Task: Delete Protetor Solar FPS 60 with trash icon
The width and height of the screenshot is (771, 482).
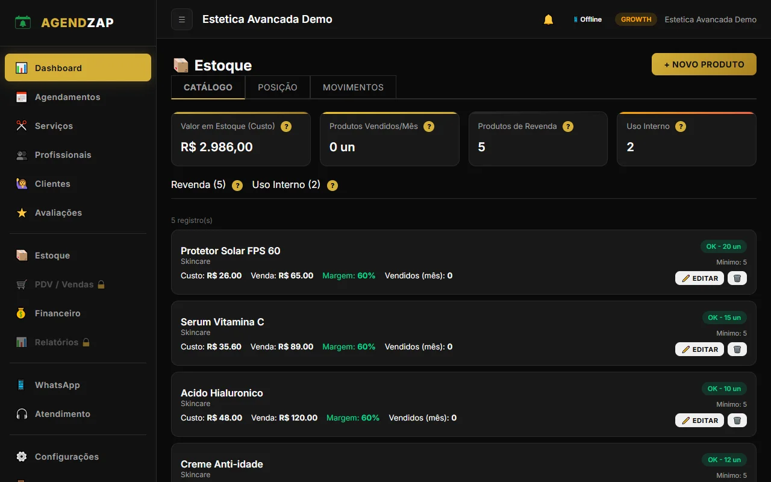Action: click(x=737, y=278)
